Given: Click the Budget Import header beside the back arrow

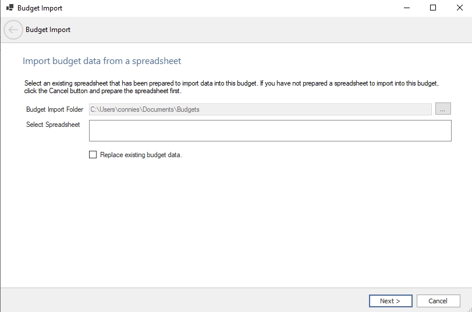Looking at the screenshot, I should click(48, 30).
